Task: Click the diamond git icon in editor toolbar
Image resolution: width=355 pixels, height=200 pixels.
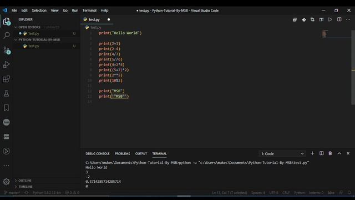Action: (x=304, y=20)
